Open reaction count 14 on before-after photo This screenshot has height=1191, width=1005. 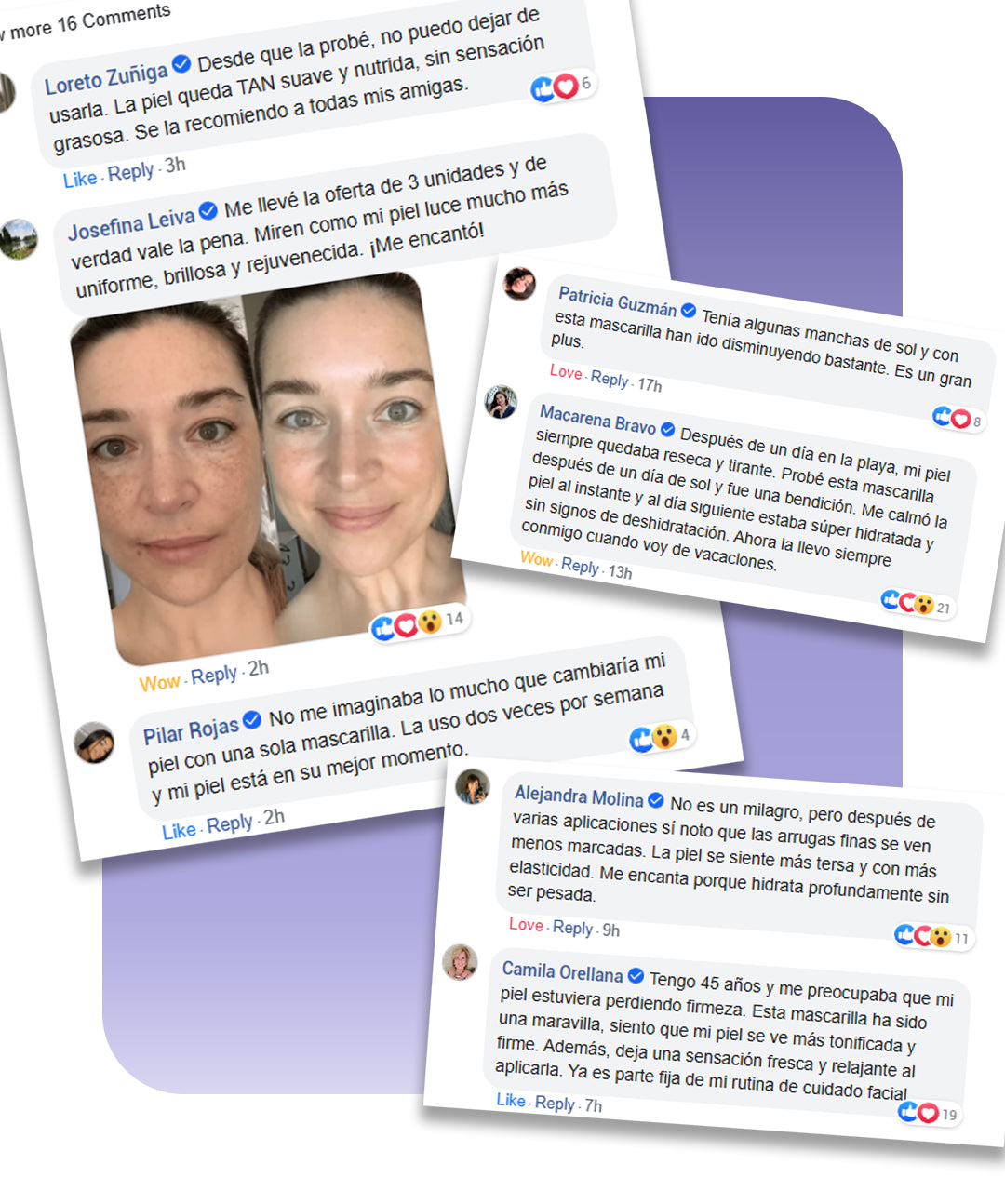pos(418,623)
